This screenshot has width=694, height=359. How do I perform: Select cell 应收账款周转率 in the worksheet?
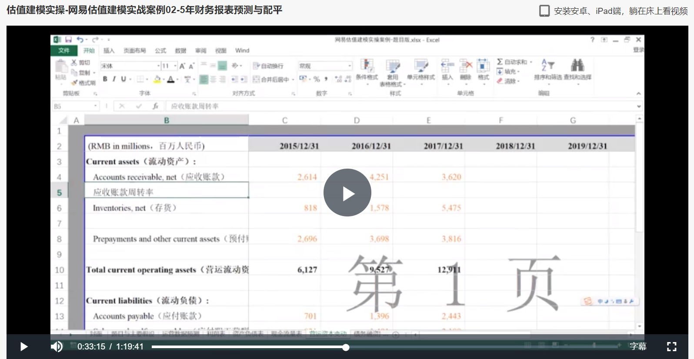[x=167, y=190]
